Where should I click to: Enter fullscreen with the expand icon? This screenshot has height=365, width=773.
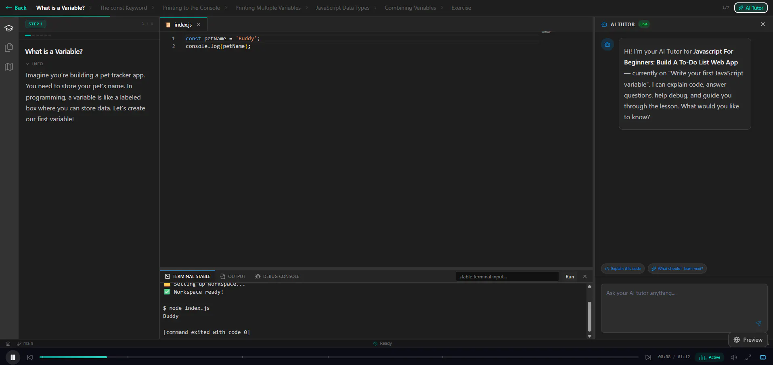748,357
